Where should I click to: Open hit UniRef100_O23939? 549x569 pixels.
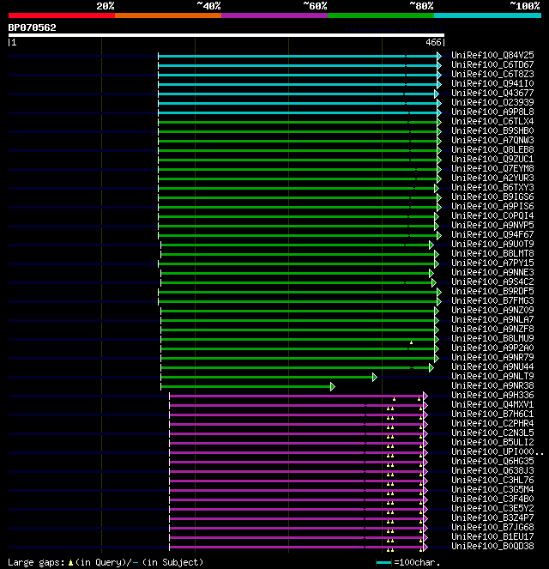492,102
